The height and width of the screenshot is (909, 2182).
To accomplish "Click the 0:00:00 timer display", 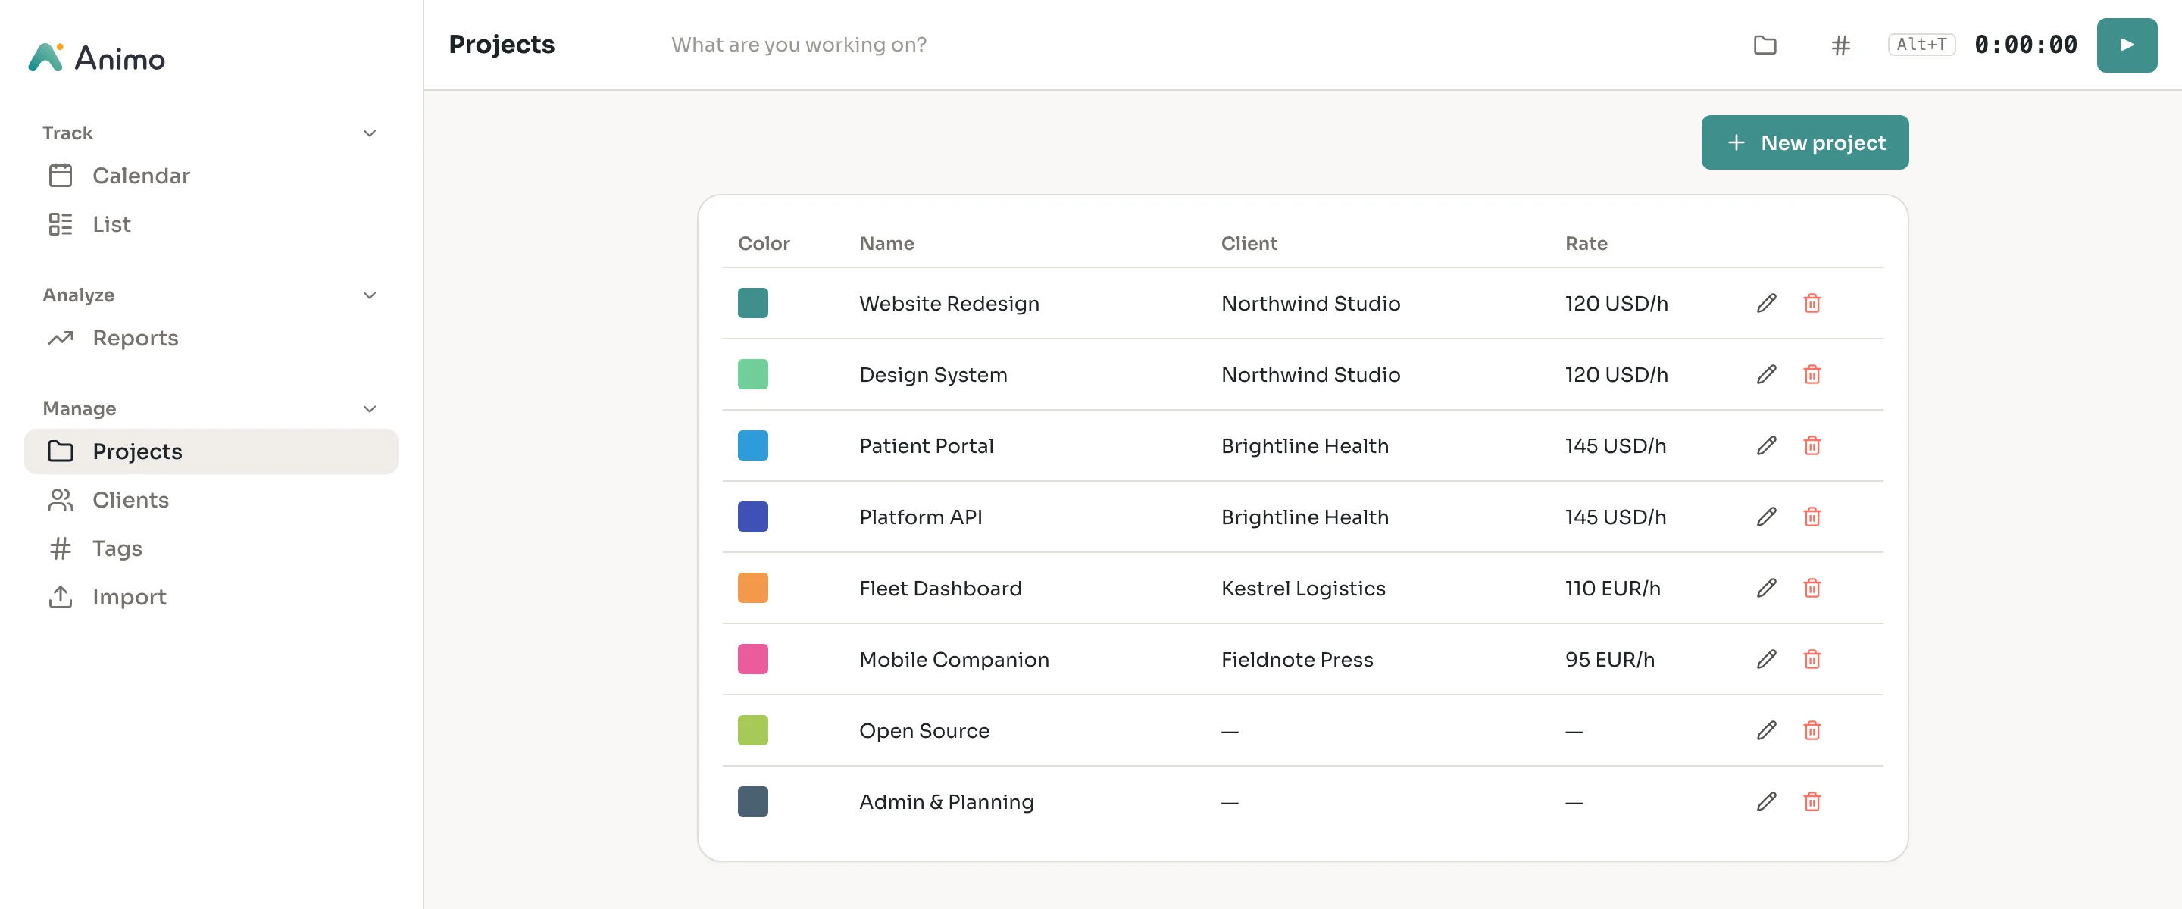I will (x=2025, y=45).
